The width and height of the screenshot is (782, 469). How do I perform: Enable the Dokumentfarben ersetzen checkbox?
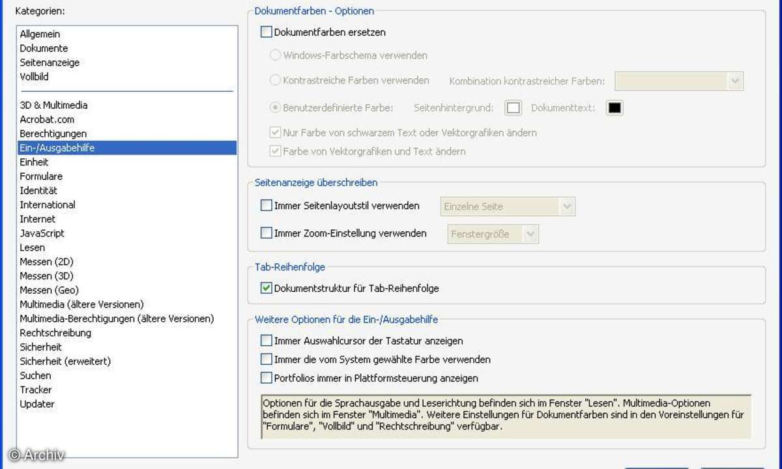tap(266, 31)
